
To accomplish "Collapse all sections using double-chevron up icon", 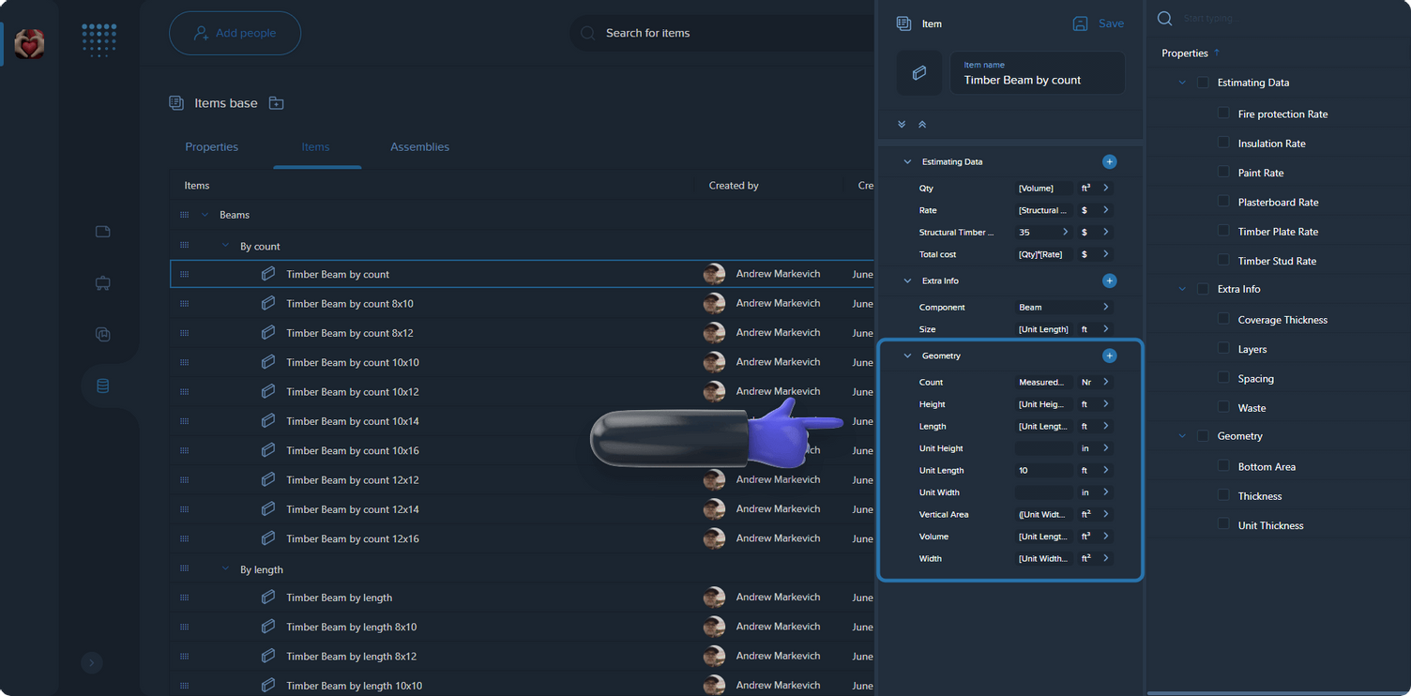I will (922, 124).
